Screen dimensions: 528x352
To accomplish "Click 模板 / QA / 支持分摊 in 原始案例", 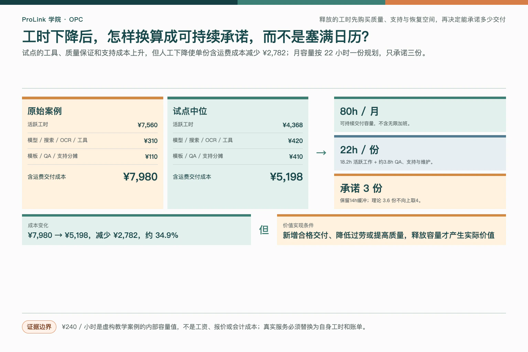I will (53, 156).
